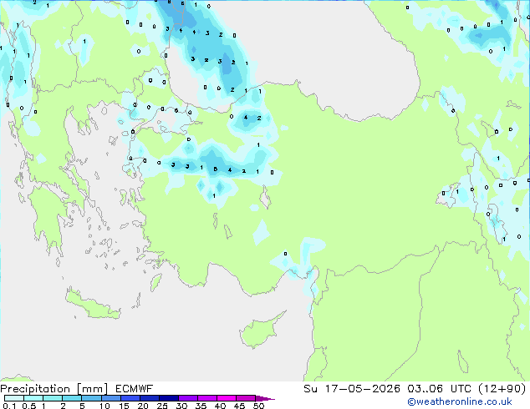Image resolution: width=530 pixels, height=409 pixels.
Task: Click the '03..06 UTC' time range text
Action: 439,389
